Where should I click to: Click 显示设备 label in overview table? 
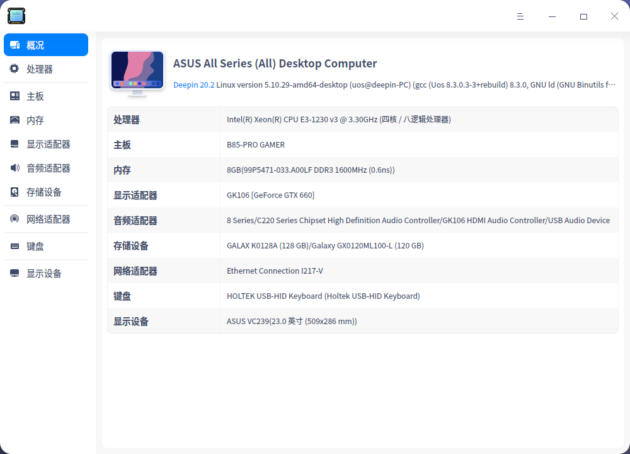tap(131, 322)
